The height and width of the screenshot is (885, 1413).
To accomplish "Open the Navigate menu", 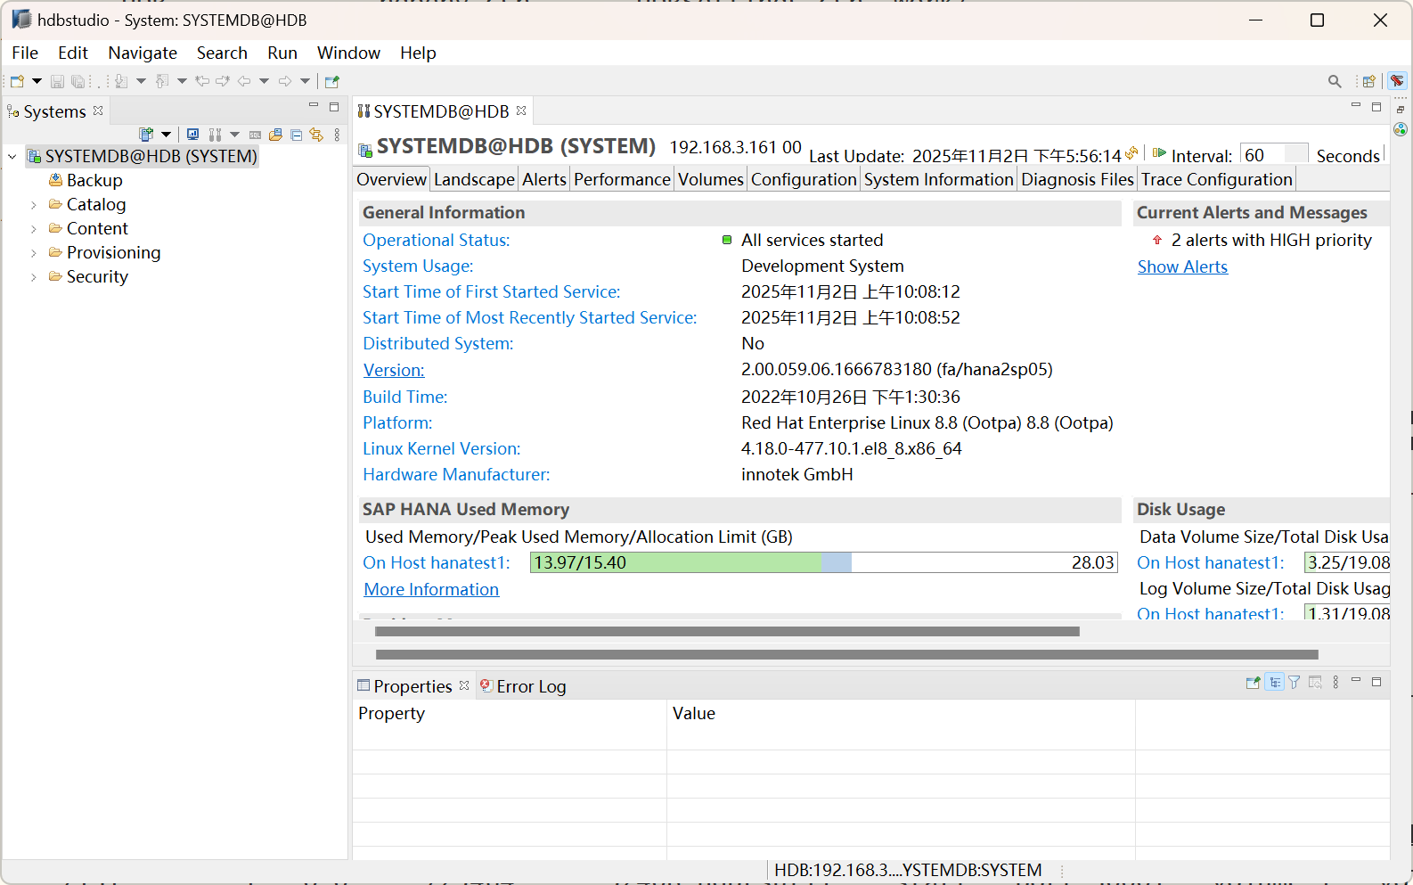I will point(143,53).
